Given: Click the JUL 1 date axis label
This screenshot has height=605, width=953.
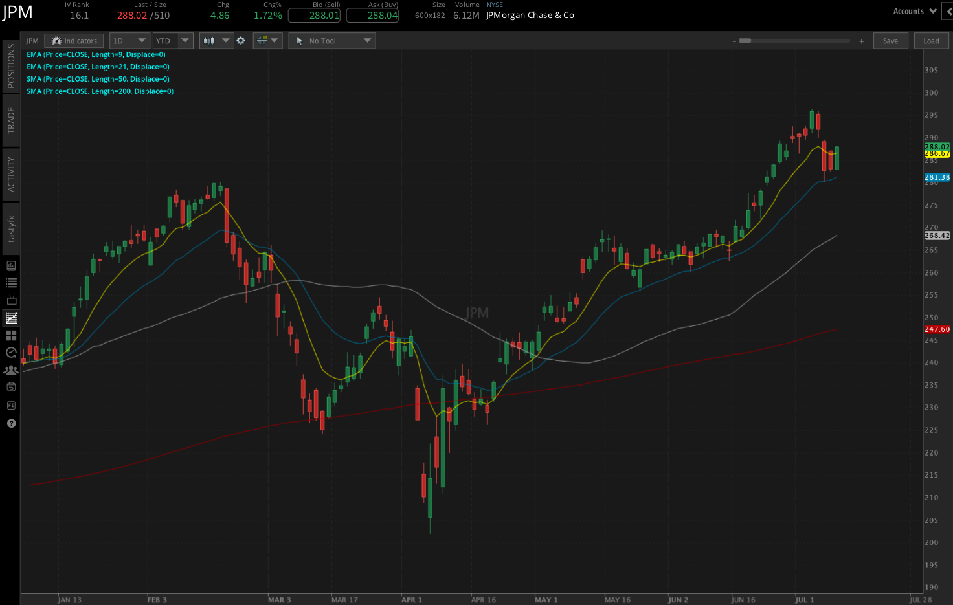Looking at the screenshot, I should tap(804, 600).
